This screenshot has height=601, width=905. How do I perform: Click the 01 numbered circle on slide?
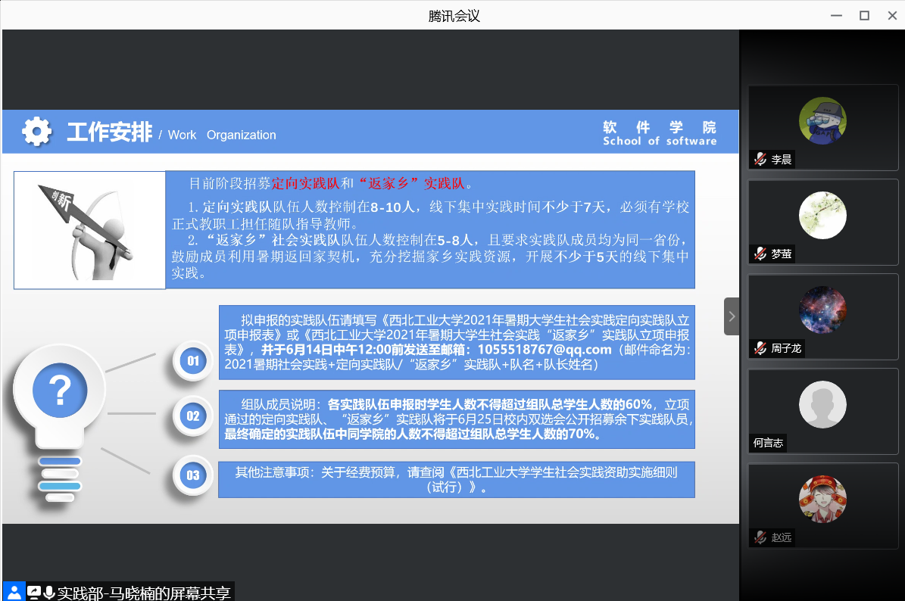point(193,361)
